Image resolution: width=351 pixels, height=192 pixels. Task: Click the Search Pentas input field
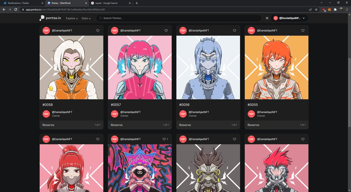[x=180, y=18]
